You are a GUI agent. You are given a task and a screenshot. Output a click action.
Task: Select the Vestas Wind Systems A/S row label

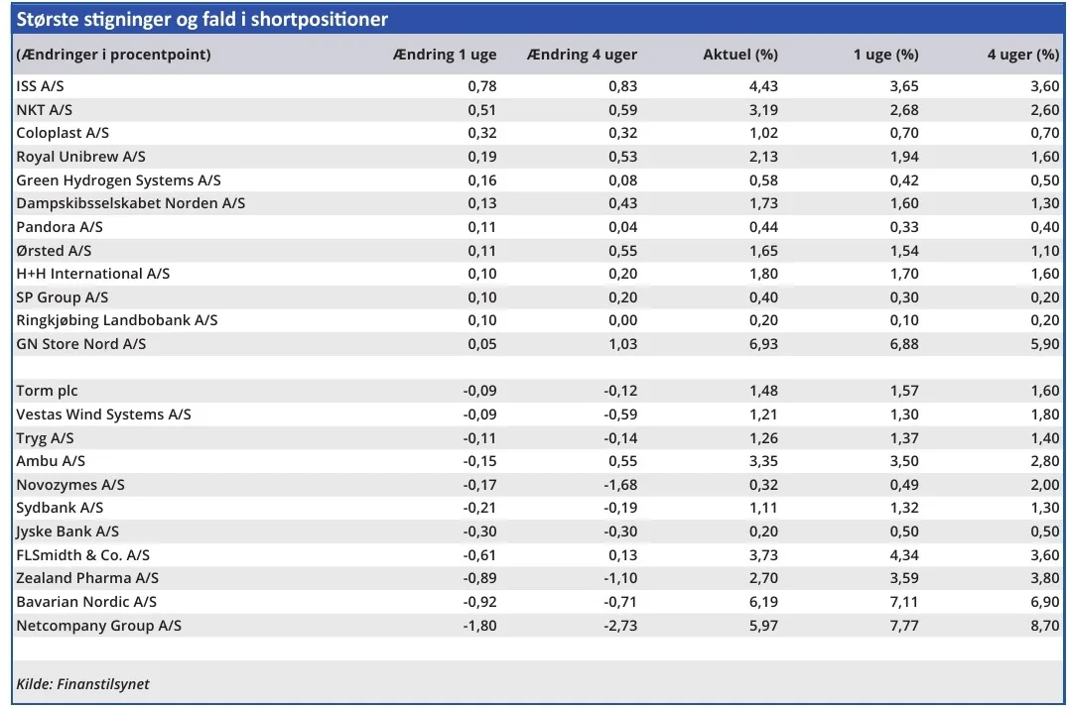(103, 414)
